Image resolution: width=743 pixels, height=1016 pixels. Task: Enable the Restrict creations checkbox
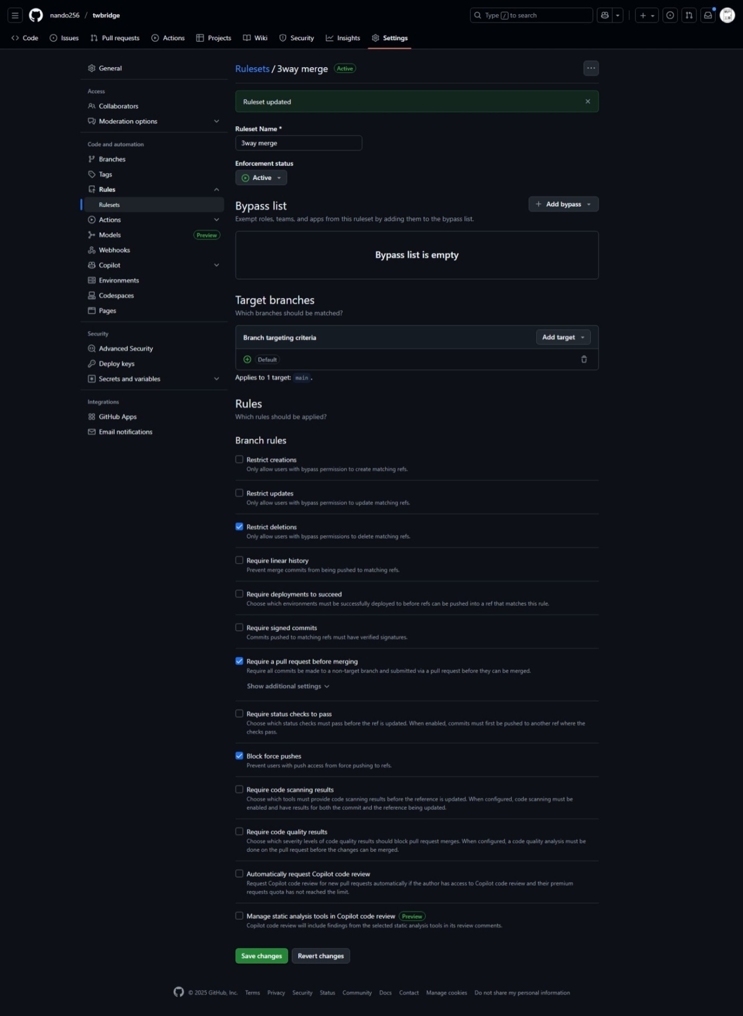(240, 459)
